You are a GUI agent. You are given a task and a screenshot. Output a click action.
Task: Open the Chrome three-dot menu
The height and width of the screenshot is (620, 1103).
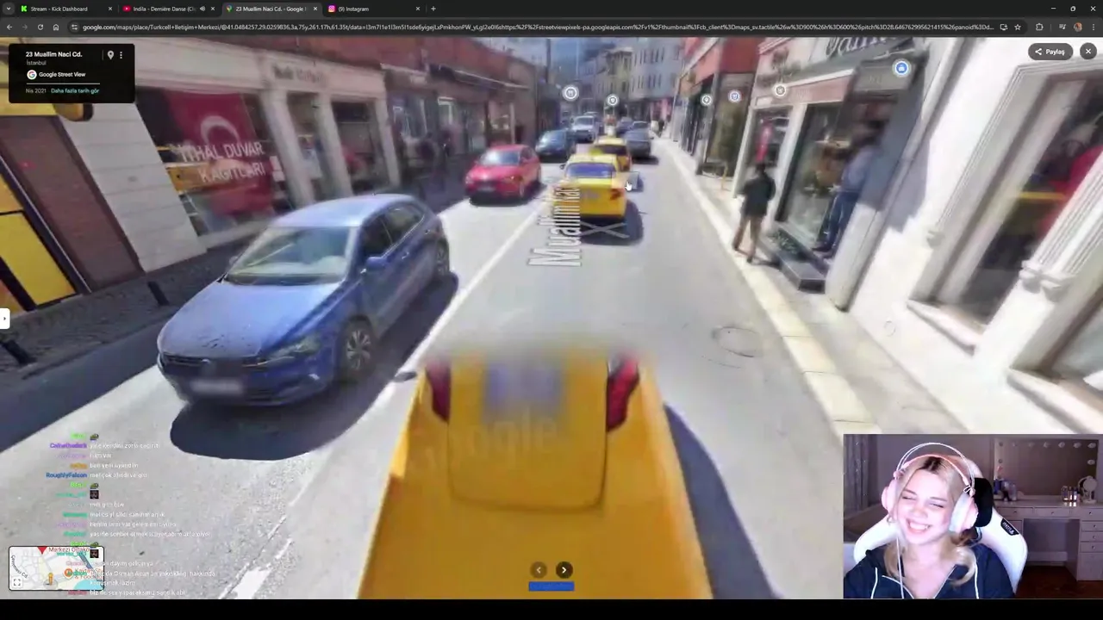point(1094,27)
